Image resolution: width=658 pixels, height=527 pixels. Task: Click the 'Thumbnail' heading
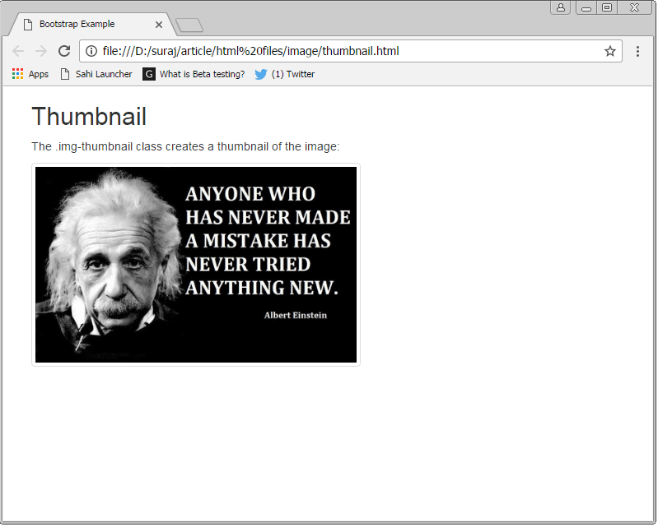point(89,116)
